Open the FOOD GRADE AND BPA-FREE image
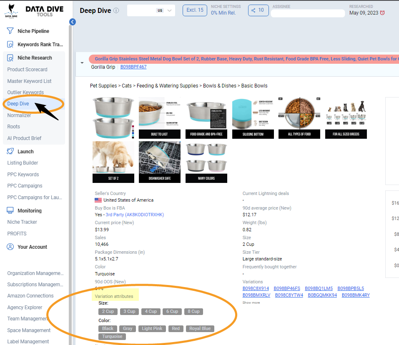 (206, 118)
